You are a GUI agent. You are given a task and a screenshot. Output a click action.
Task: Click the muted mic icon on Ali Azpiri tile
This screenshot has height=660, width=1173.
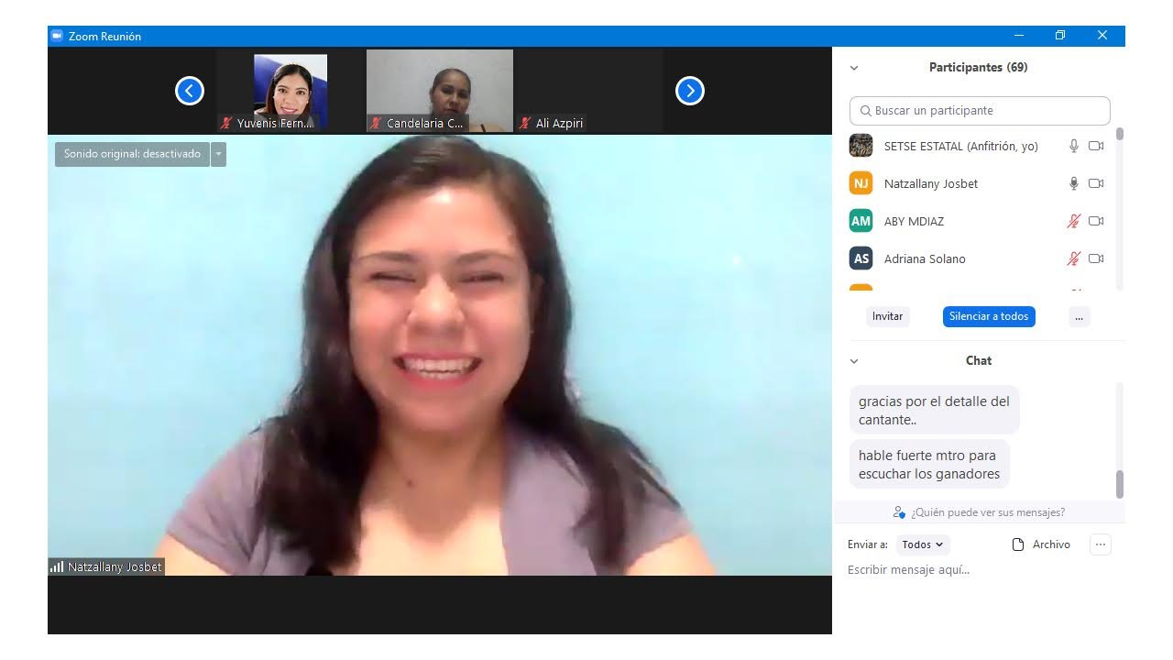click(x=525, y=123)
